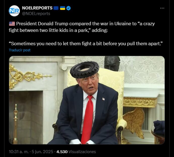Select the 5 jun. 2025 date
This screenshot has width=174, height=157.
(42, 152)
